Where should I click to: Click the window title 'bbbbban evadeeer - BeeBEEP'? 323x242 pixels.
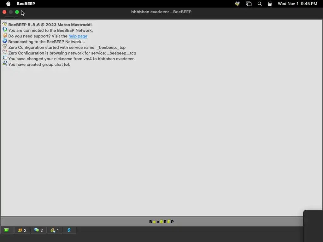[x=161, y=12]
